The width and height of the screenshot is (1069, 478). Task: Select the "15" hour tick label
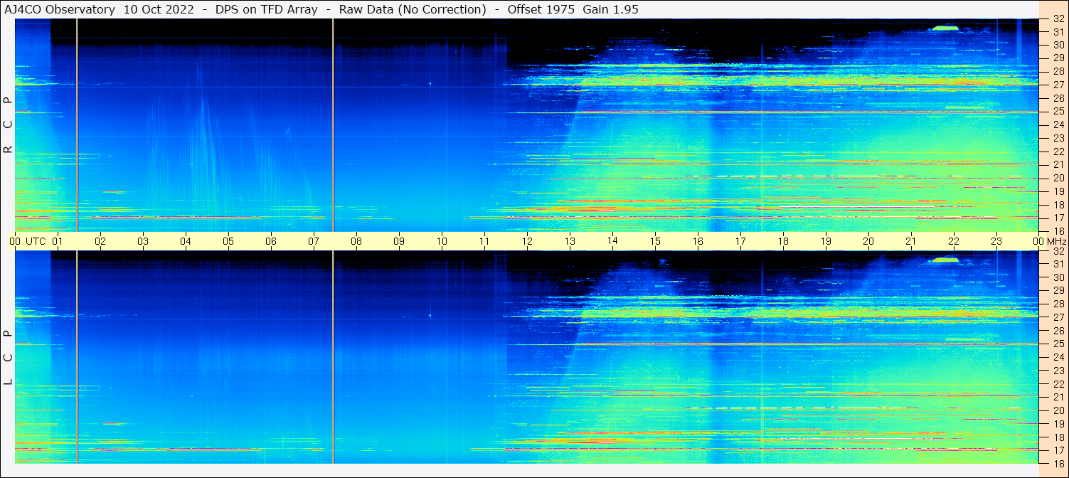coord(655,241)
